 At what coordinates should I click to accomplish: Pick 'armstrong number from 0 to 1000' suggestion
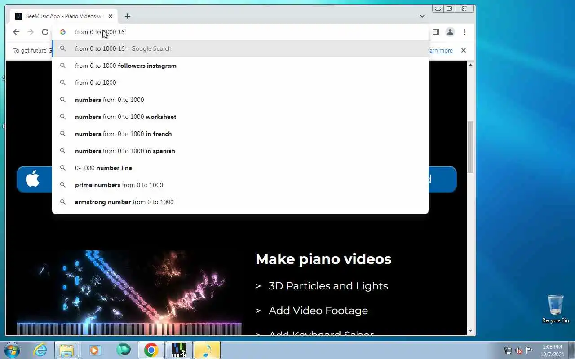click(240, 202)
